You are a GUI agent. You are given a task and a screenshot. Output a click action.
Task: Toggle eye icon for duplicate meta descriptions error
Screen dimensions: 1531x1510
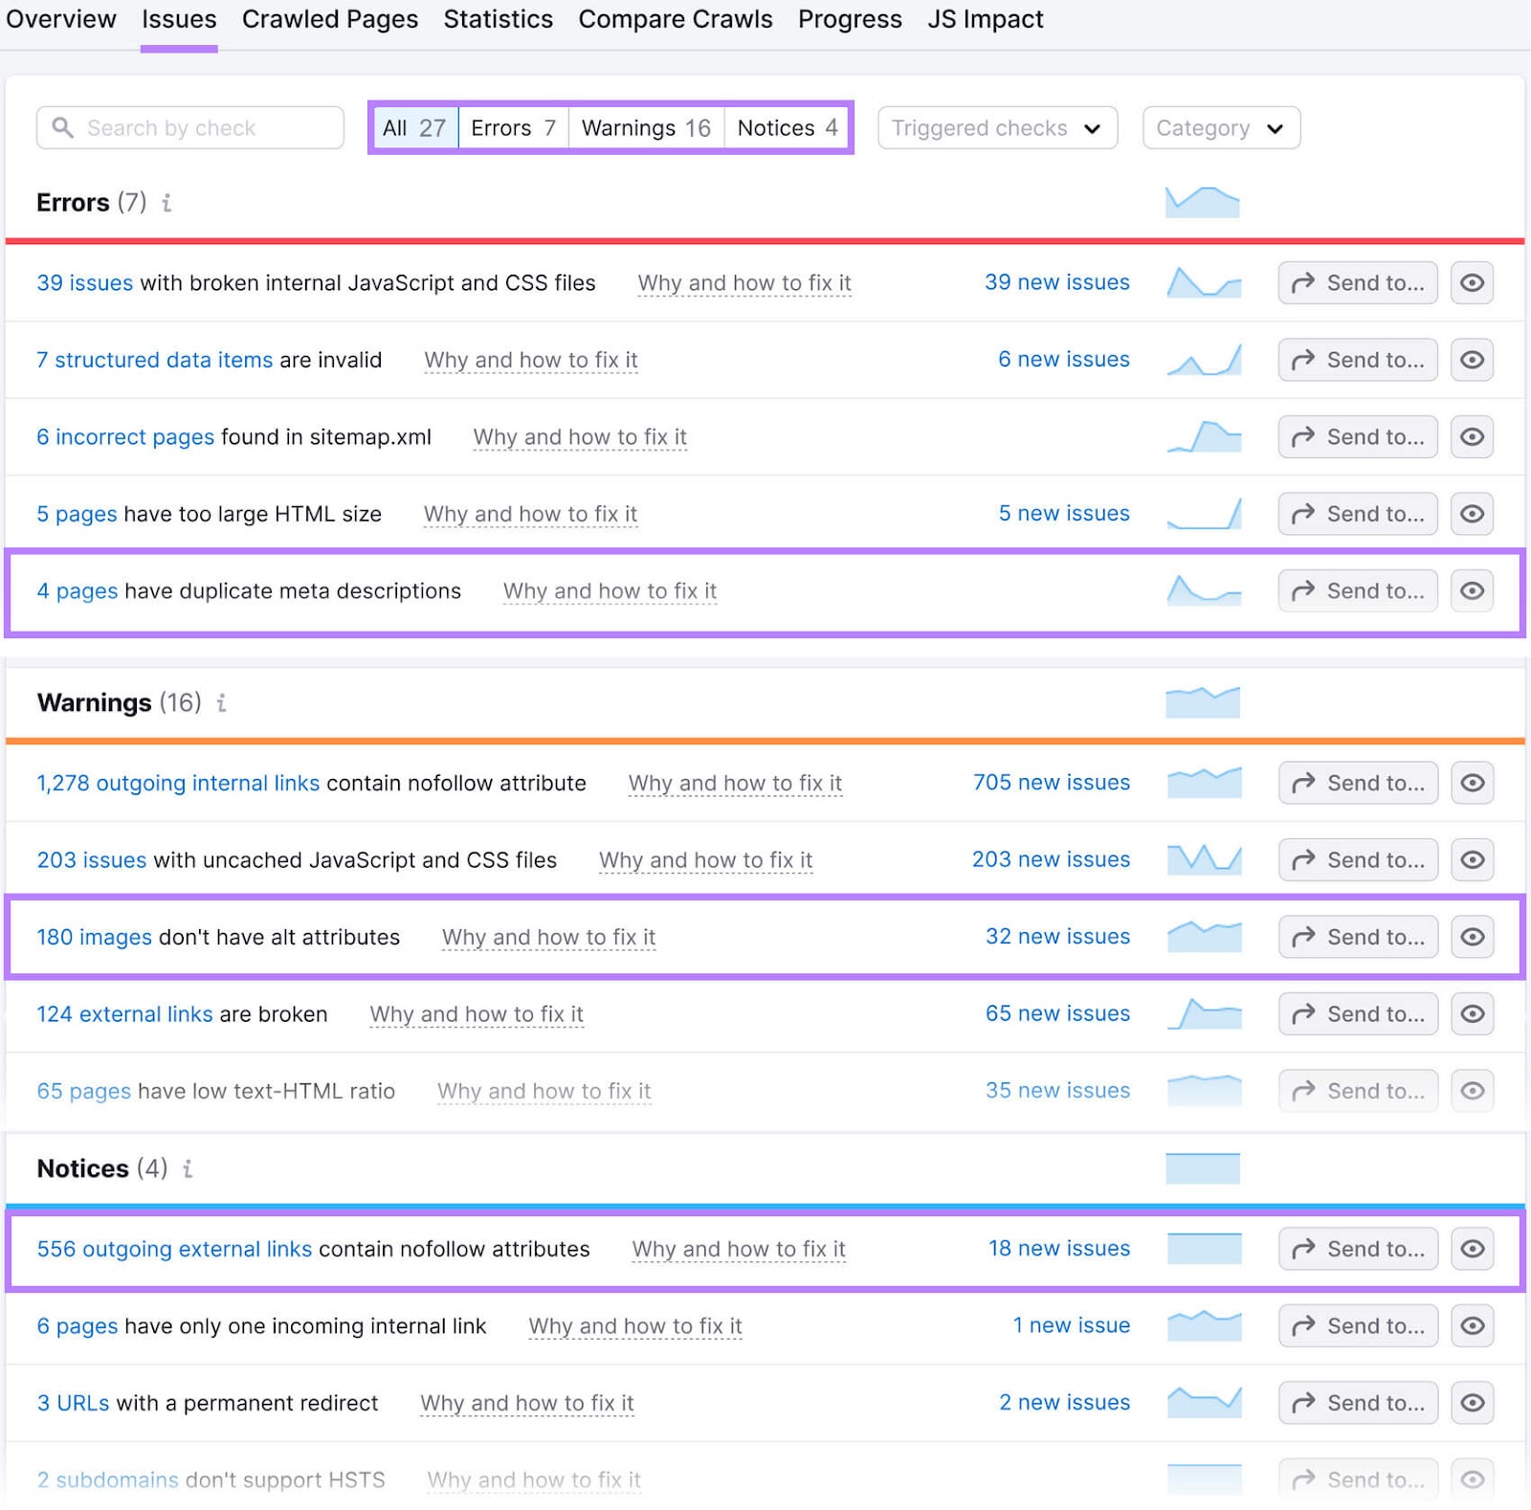[1472, 590]
